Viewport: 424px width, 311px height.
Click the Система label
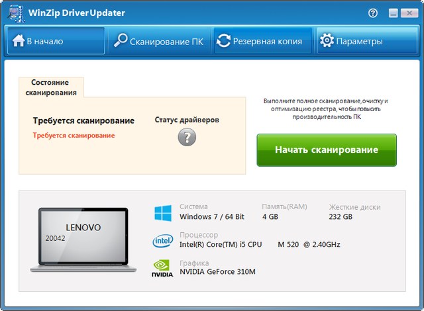193,206
